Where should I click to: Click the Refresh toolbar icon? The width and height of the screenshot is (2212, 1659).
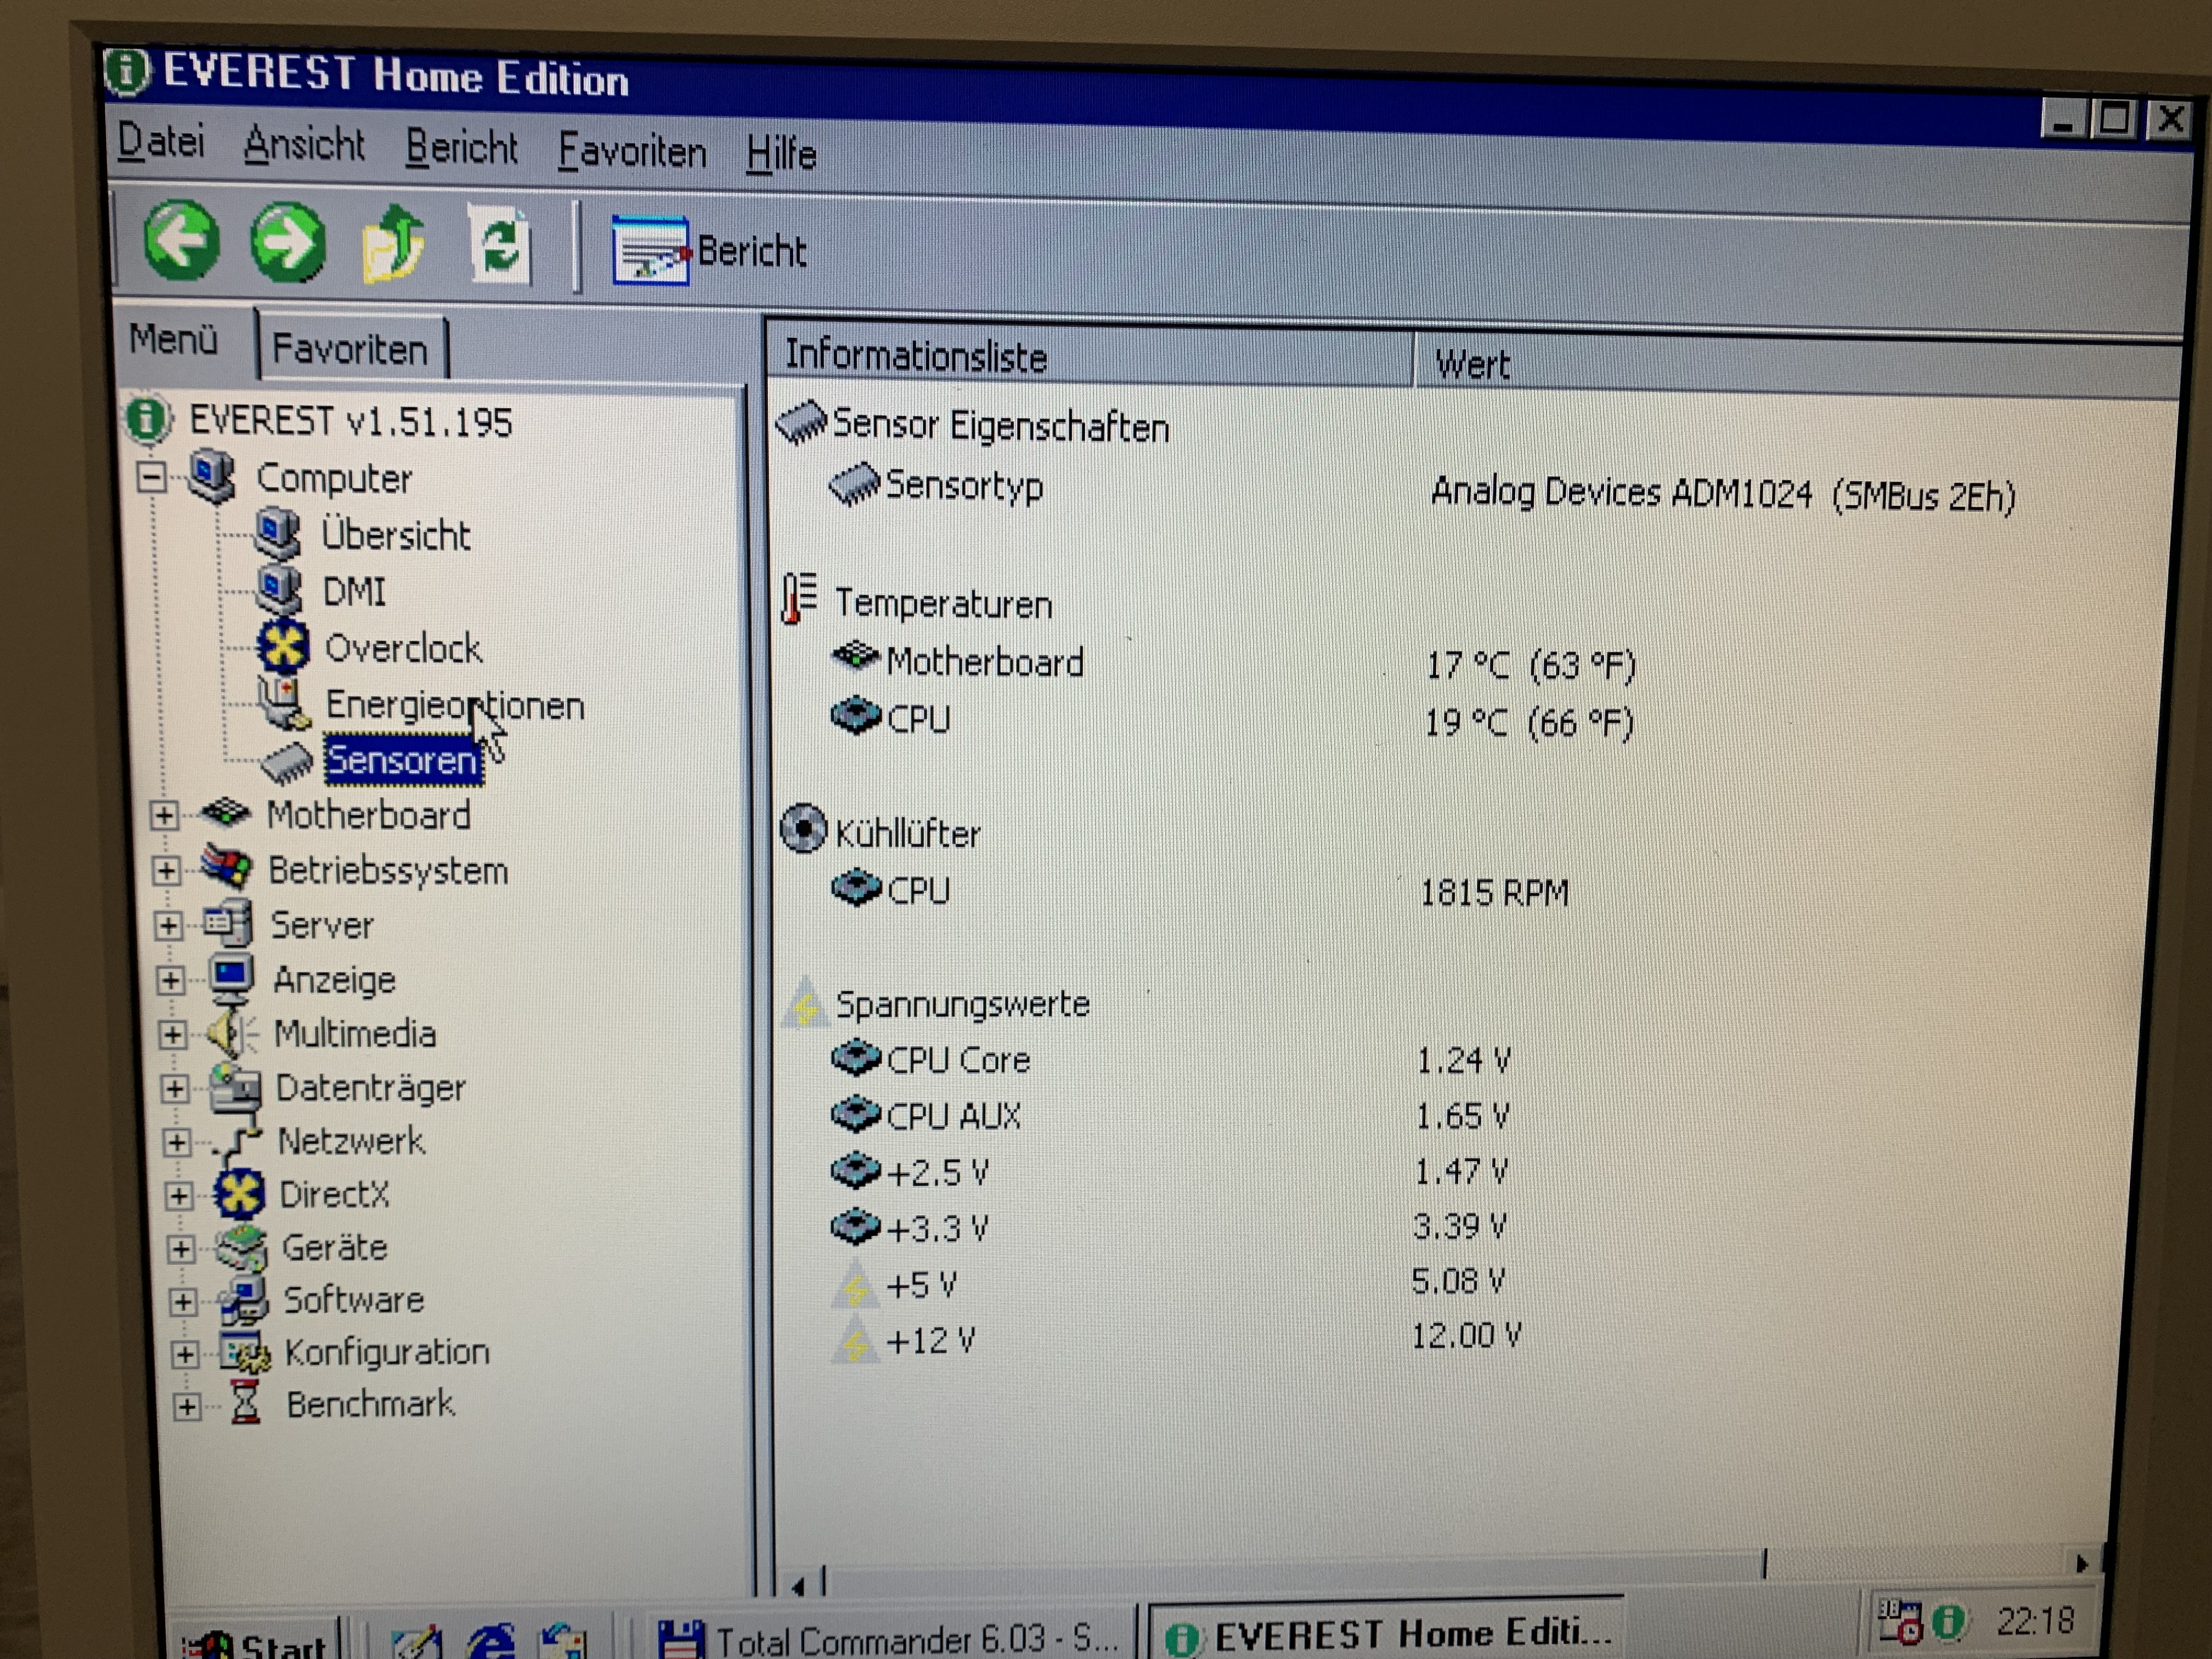coord(499,246)
